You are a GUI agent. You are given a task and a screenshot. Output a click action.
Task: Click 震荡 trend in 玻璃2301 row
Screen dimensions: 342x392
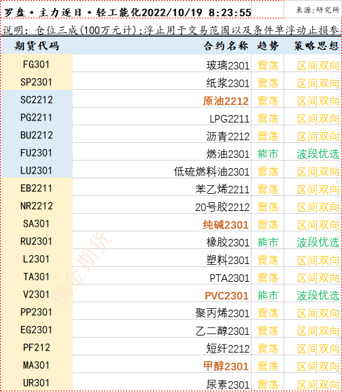tap(268, 66)
